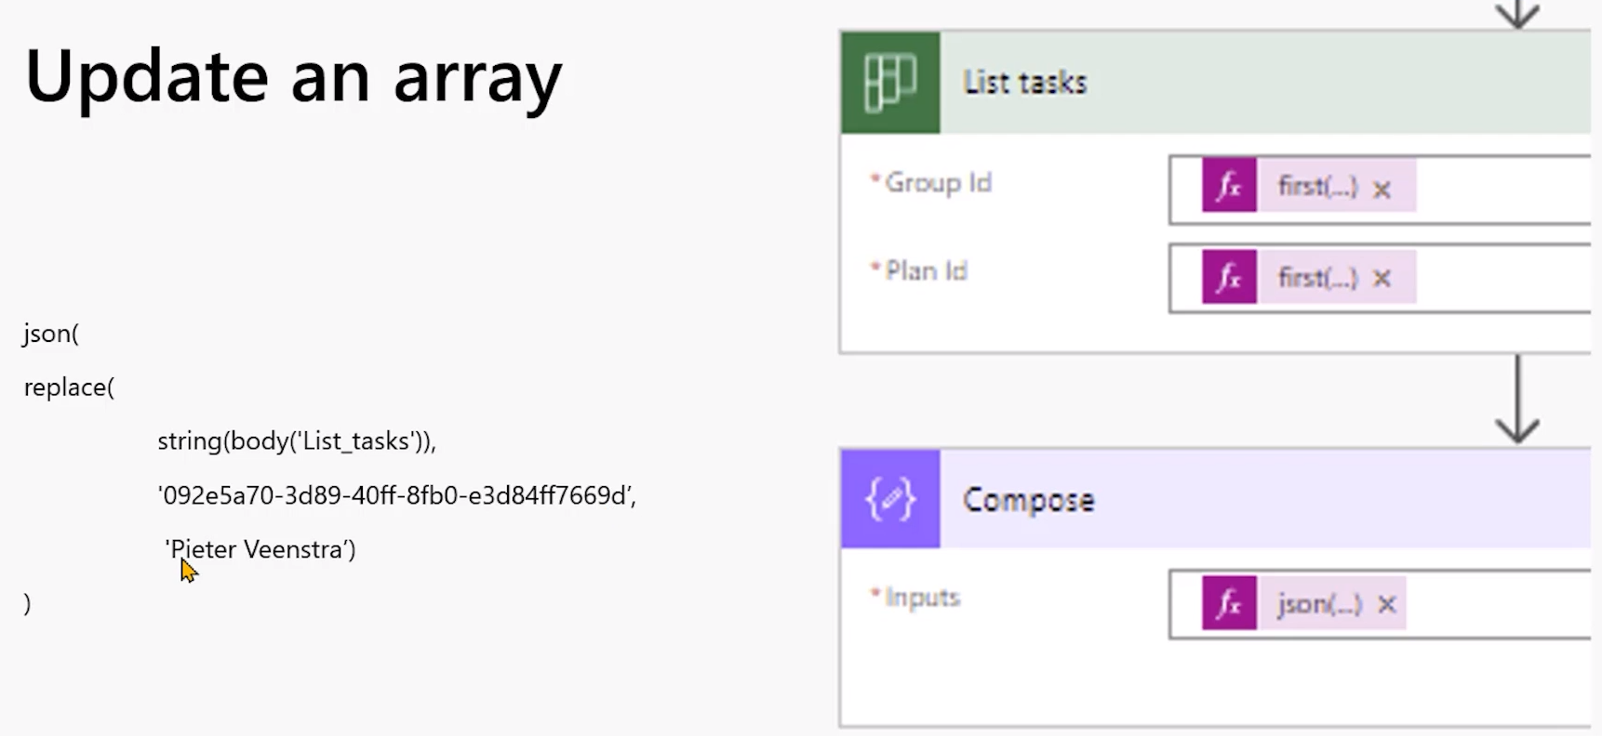Click the arrow above List tasks action
The height and width of the screenshot is (736, 1602).
tap(1517, 14)
